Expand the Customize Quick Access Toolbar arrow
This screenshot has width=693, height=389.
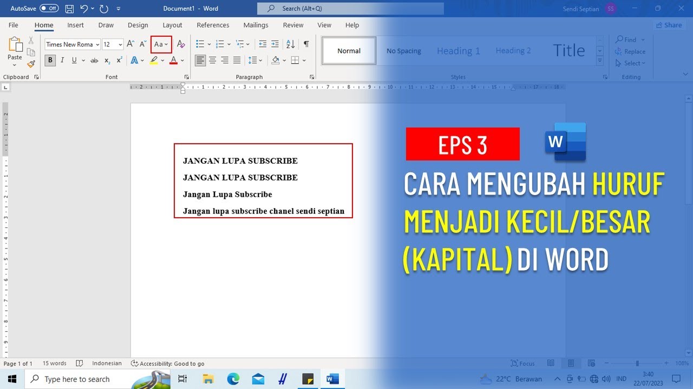119,9
